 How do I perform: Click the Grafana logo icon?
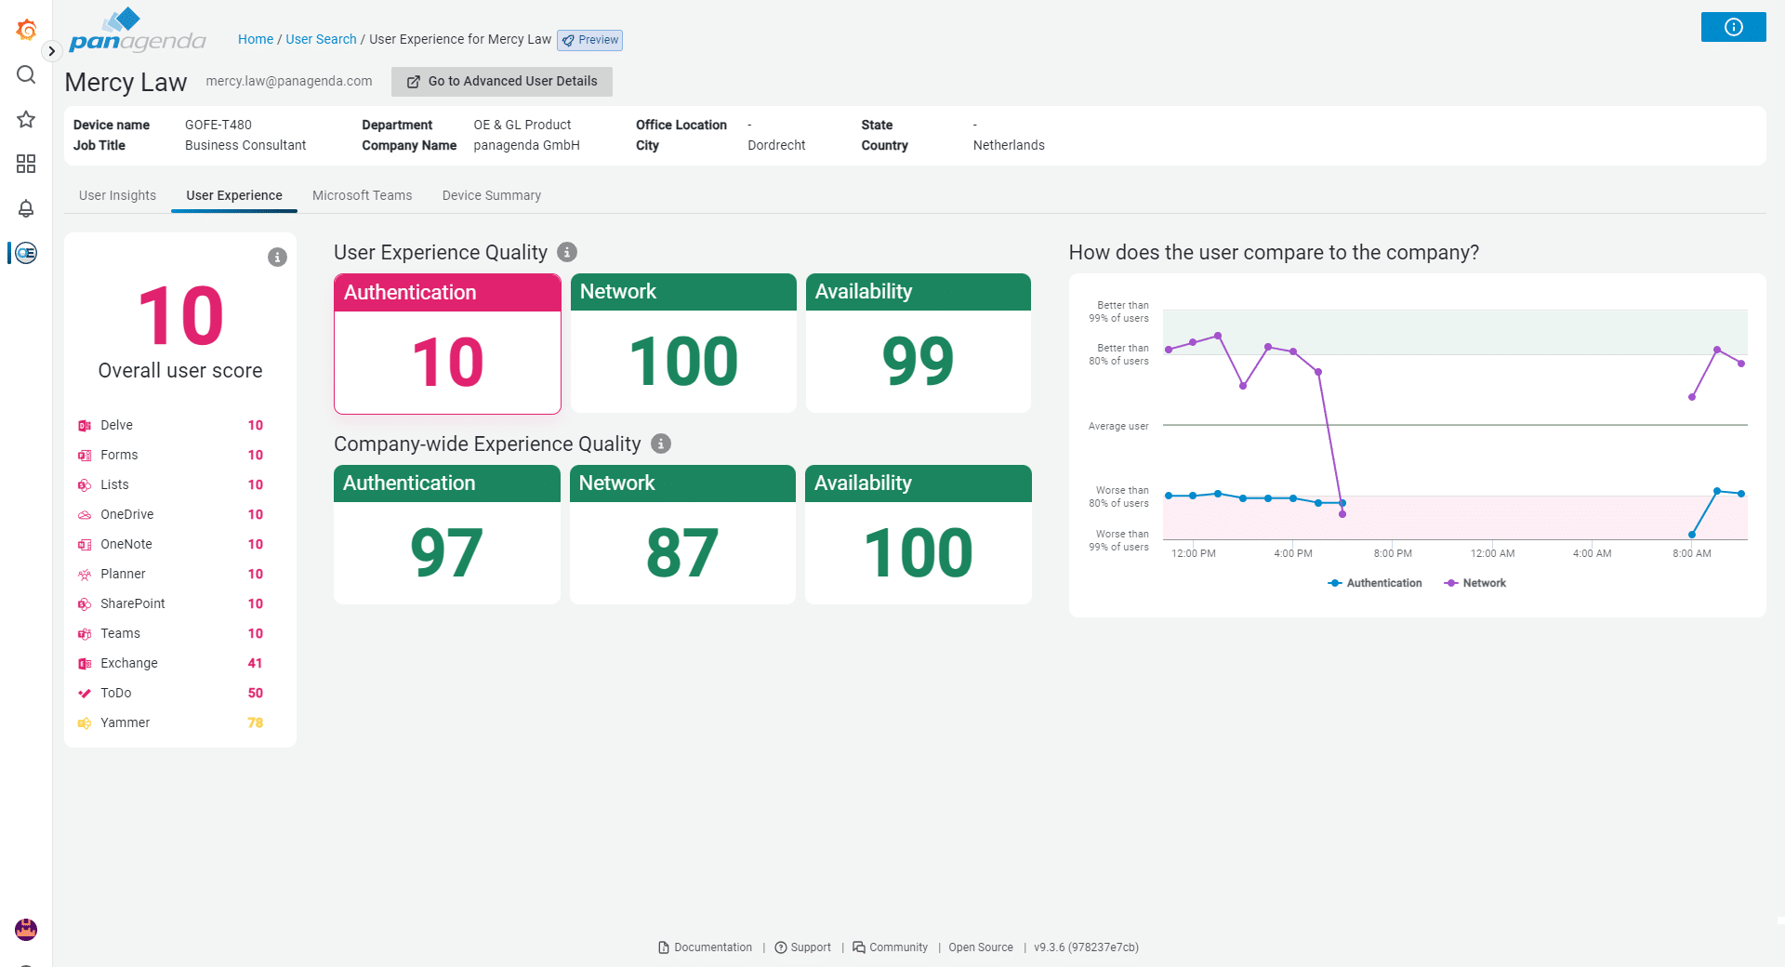[x=26, y=30]
